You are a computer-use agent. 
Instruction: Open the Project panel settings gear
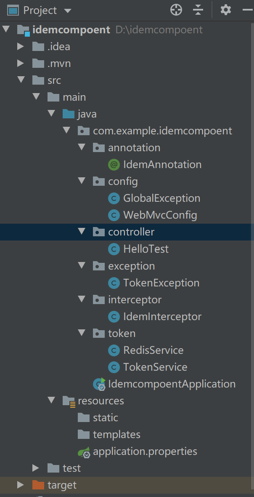pyautogui.click(x=226, y=10)
